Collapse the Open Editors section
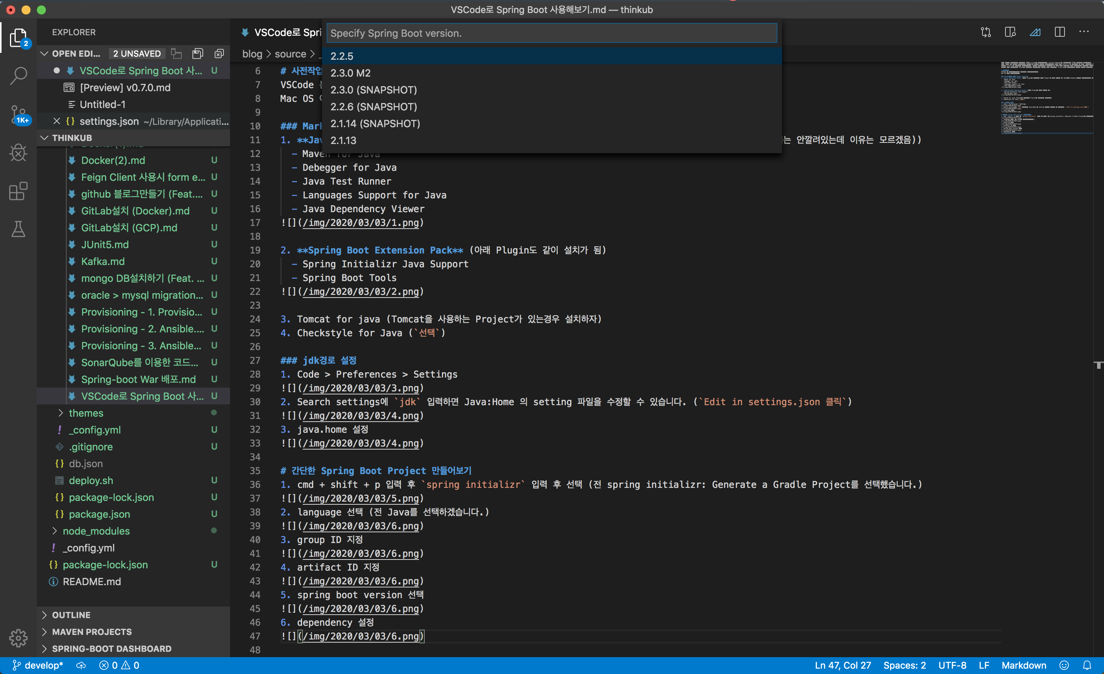 (x=44, y=54)
